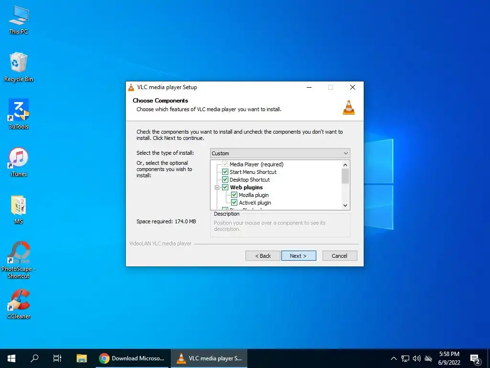Open the volume tray icon
Viewport: 490px width, 368px height.
(417, 358)
